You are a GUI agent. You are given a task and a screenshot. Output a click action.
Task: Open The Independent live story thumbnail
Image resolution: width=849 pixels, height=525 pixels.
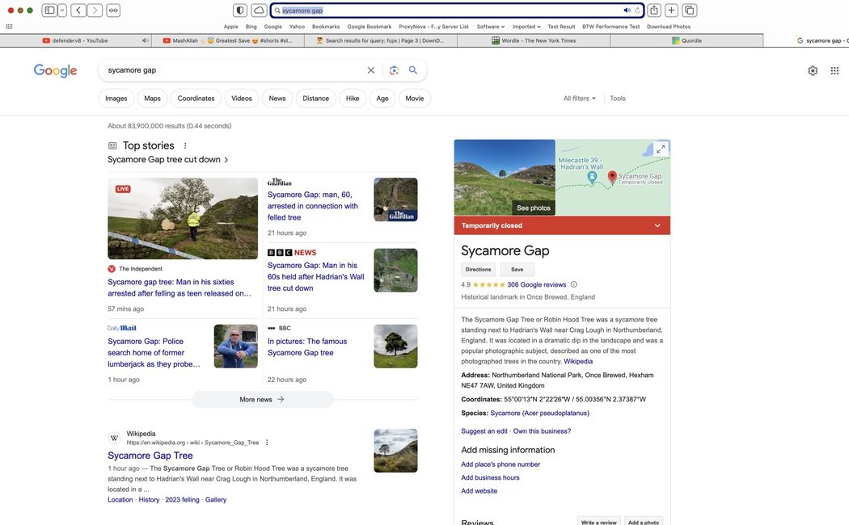tap(183, 218)
